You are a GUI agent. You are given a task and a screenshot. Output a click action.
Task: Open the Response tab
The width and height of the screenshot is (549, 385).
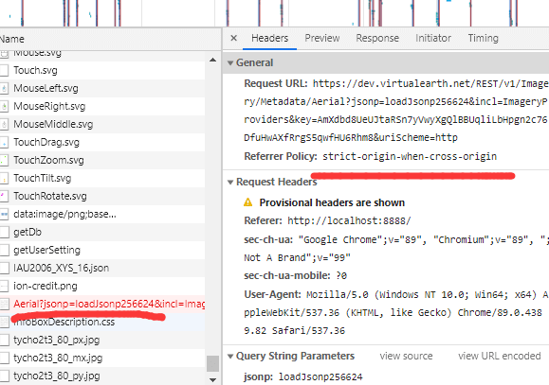377,38
